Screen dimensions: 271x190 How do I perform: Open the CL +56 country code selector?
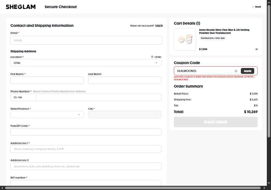tap(23, 97)
